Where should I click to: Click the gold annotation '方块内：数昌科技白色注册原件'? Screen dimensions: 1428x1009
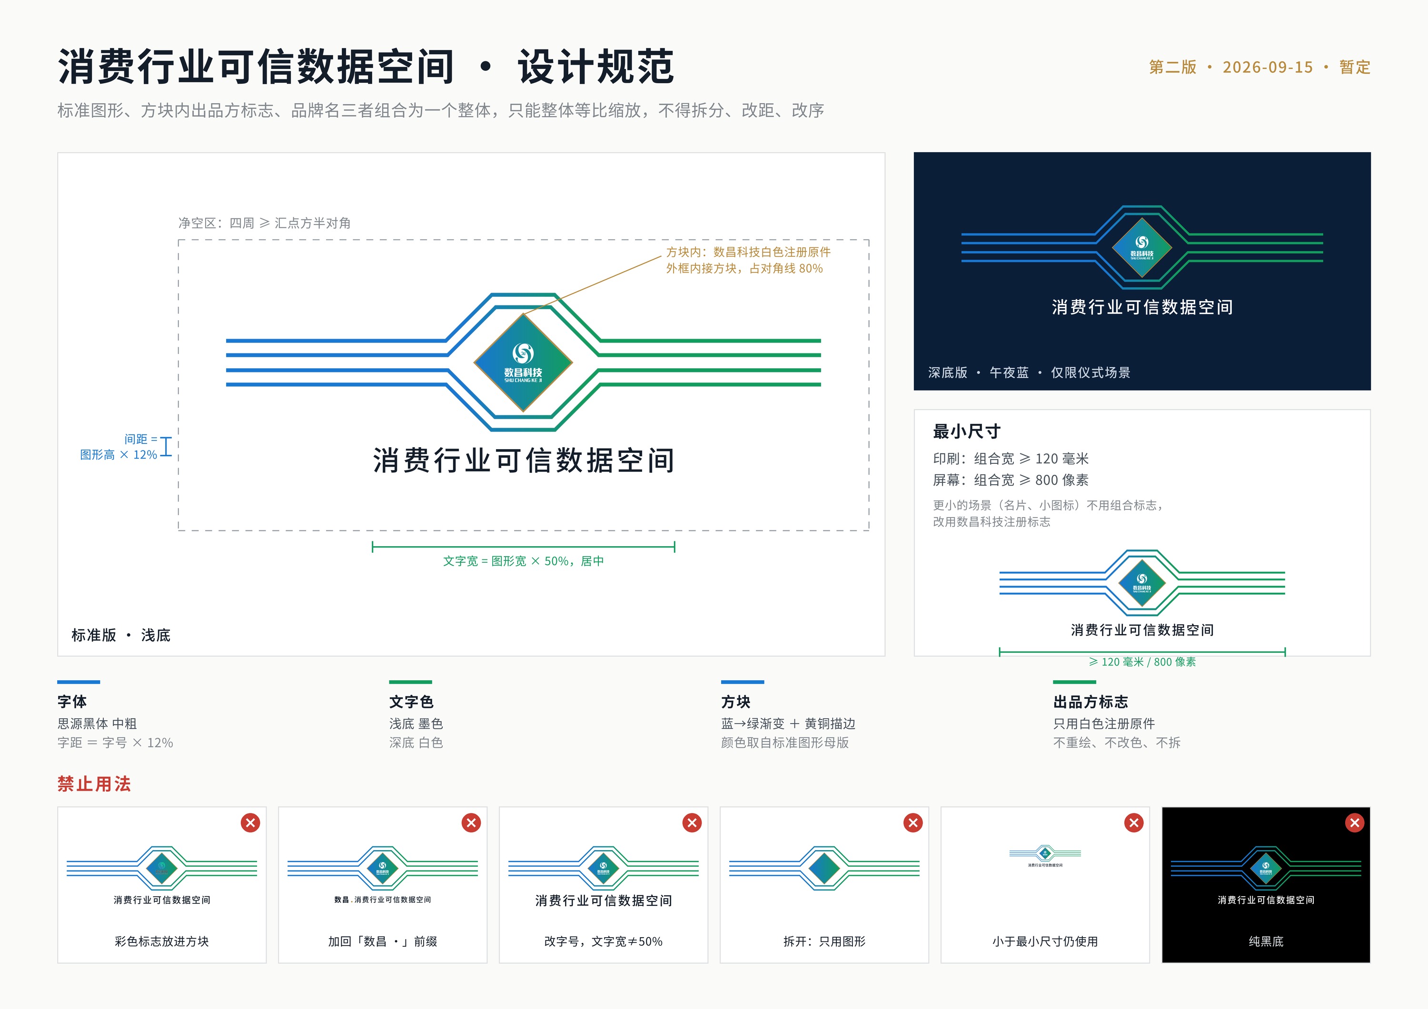[x=748, y=252]
